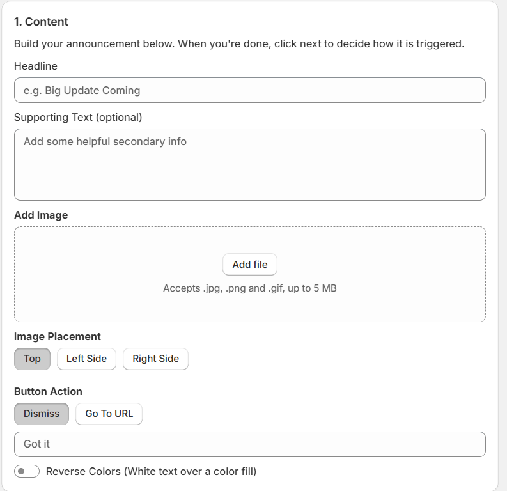Toggle the Reverse Colors switch
Viewport: 507px width, 491px height.
(27, 471)
